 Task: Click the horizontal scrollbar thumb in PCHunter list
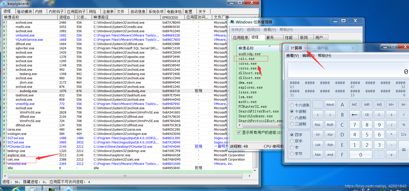(x=125, y=176)
